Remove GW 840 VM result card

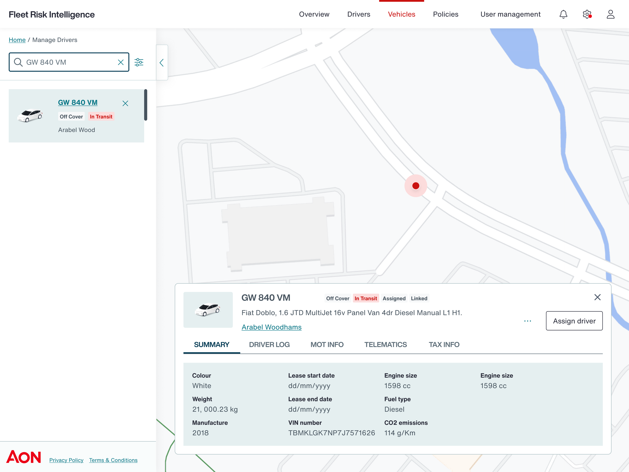click(x=125, y=103)
